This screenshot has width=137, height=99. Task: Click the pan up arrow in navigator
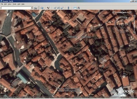(122, 21)
